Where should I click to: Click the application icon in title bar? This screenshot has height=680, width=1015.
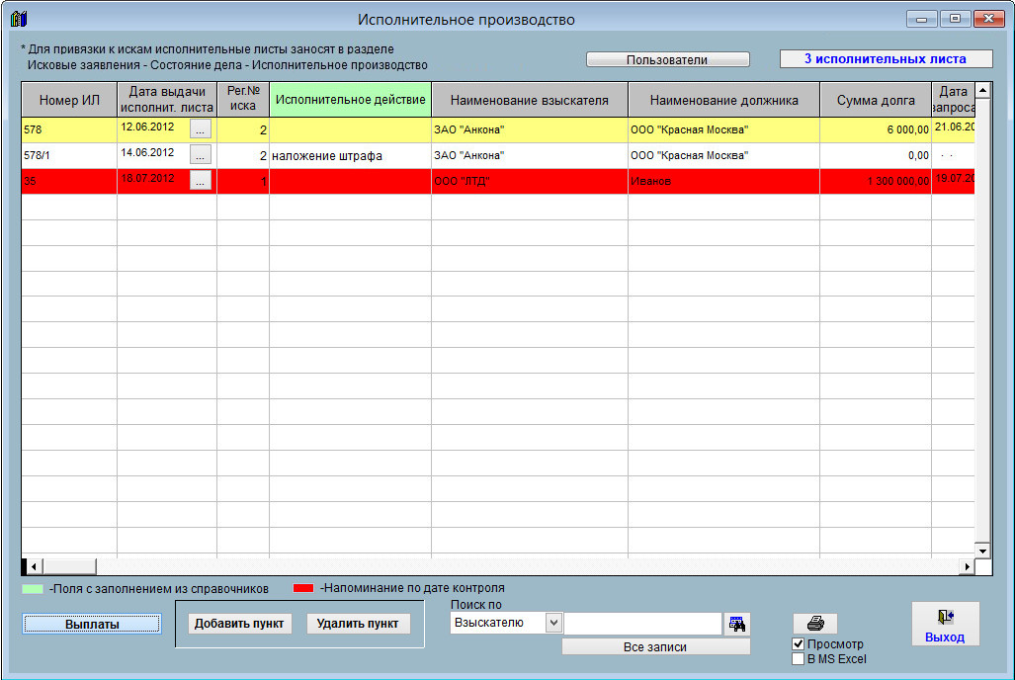click(19, 20)
